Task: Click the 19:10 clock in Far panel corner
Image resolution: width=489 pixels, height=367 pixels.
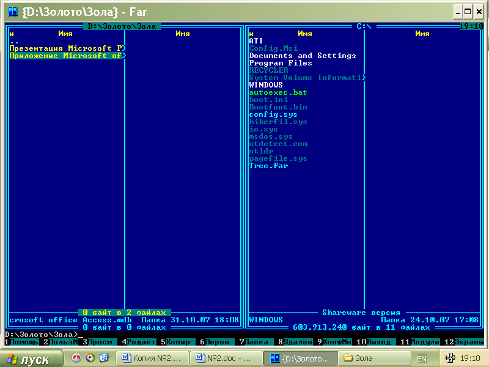Action: [471, 26]
